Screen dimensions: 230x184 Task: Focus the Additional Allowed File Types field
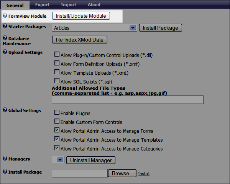(x=128, y=100)
